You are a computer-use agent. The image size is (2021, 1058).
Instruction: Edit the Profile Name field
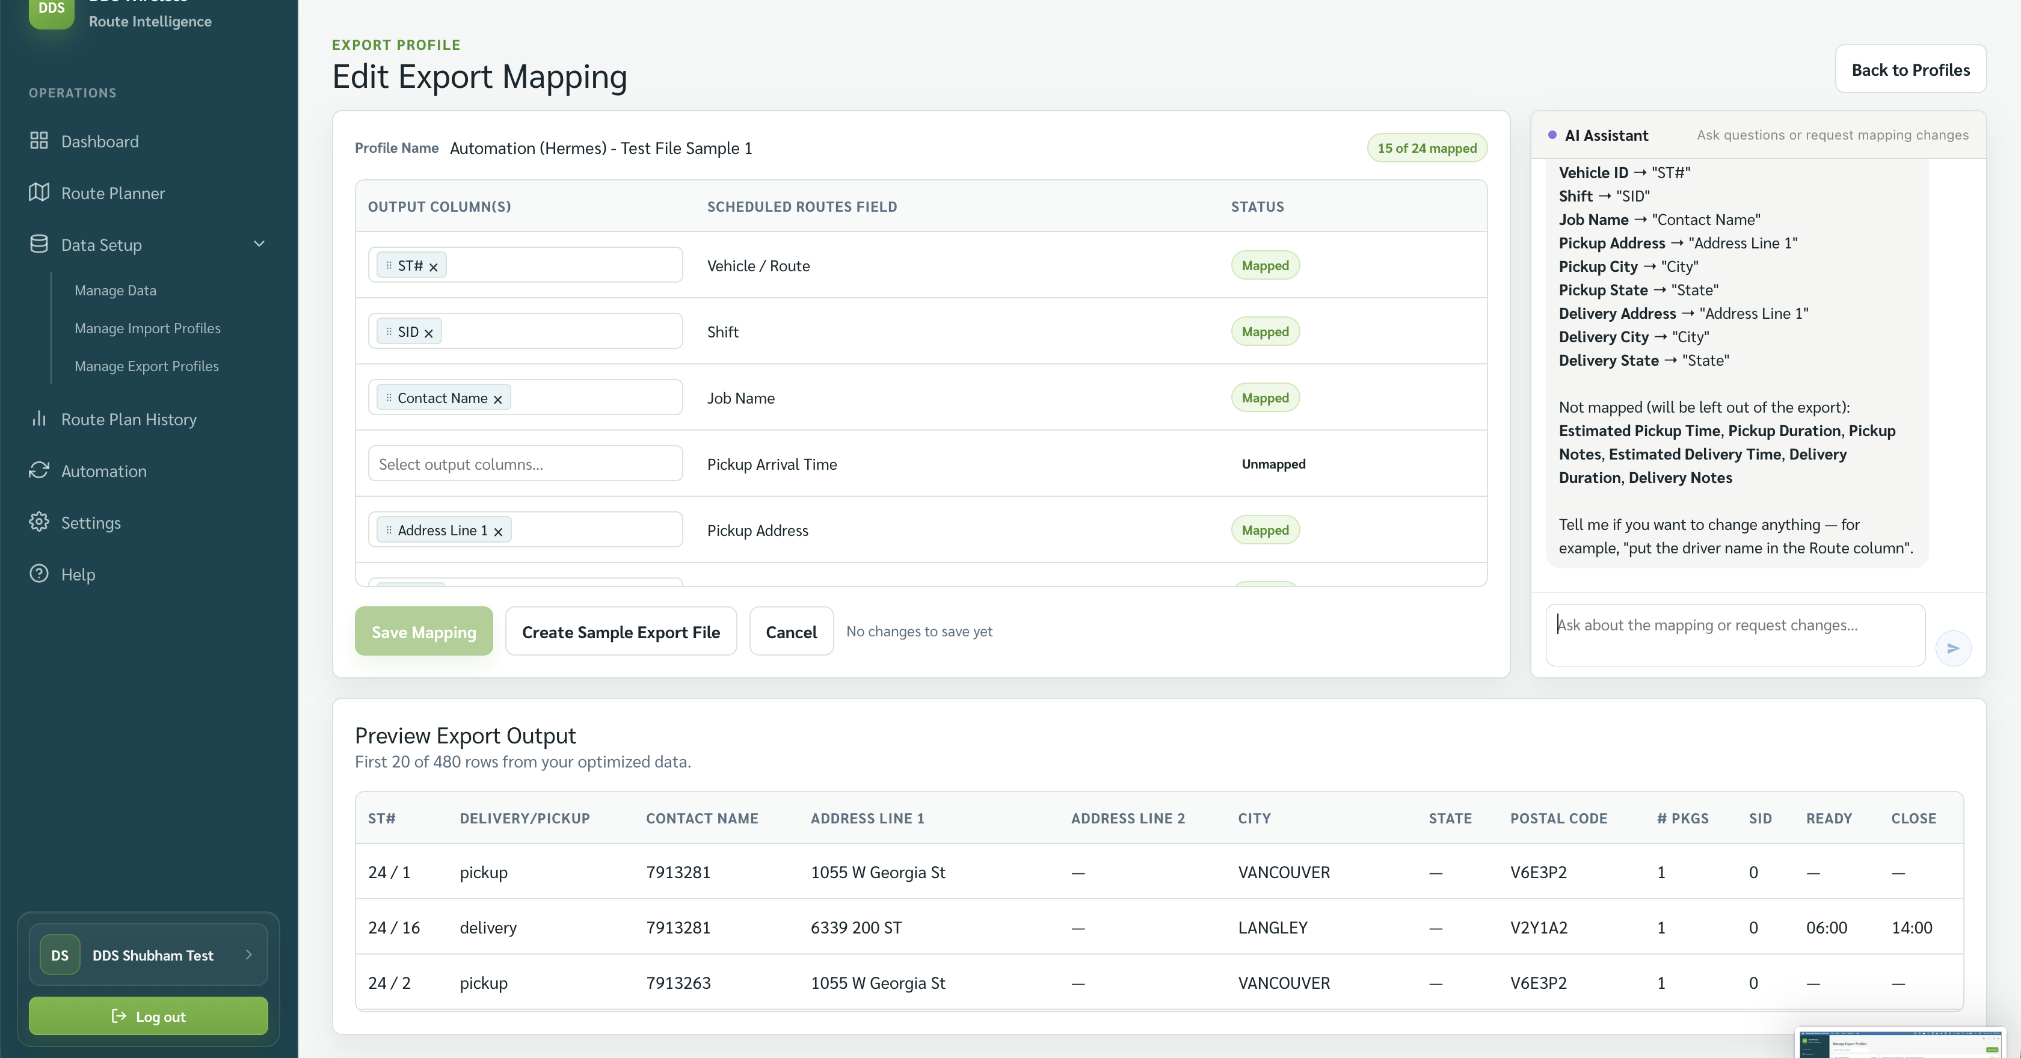pos(601,148)
